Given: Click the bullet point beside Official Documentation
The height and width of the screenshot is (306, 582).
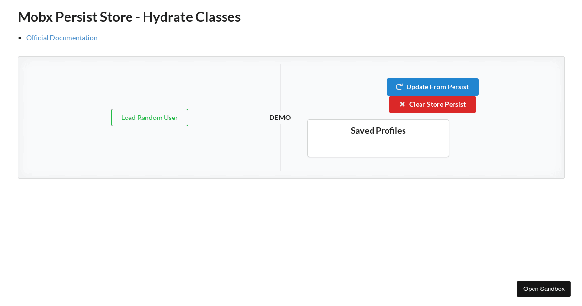Looking at the screenshot, I should [x=20, y=37].
